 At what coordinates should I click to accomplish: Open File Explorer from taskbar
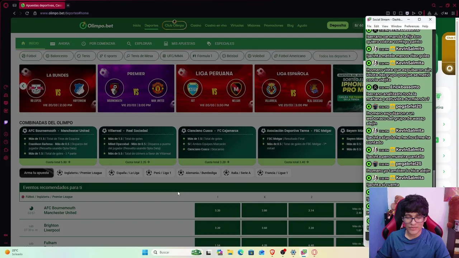(x=230, y=252)
